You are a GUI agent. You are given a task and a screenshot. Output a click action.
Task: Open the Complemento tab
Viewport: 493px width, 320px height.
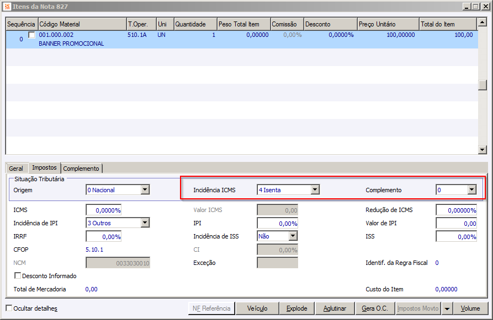(x=81, y=169)
